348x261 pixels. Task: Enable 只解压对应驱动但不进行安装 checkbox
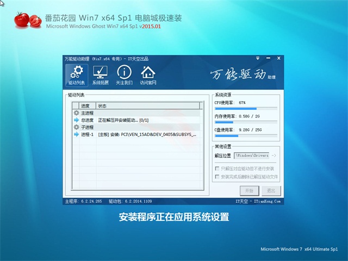point(217,169)
